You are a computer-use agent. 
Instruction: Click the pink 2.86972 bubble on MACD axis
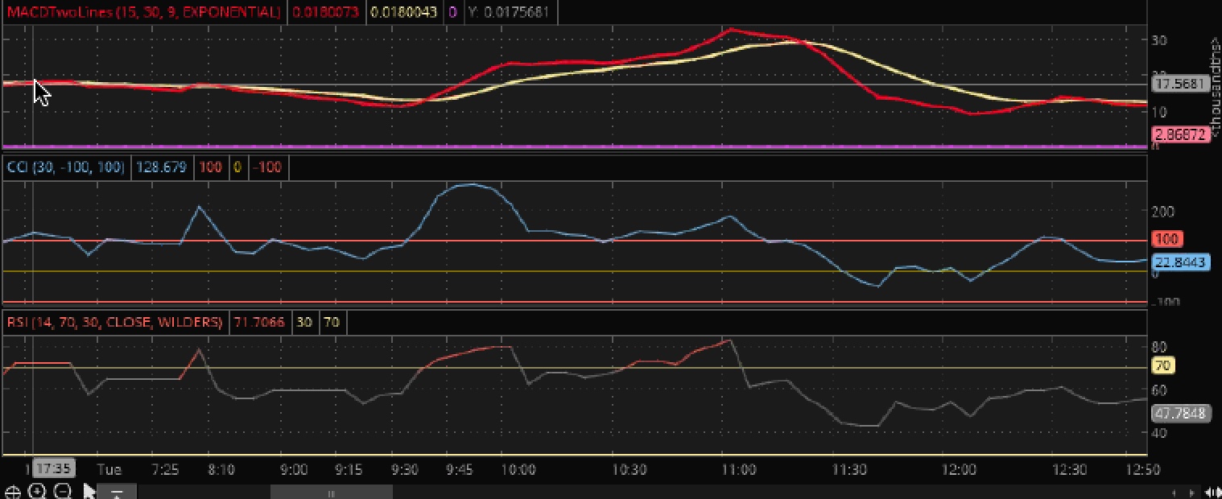(x=1181, y=135)
